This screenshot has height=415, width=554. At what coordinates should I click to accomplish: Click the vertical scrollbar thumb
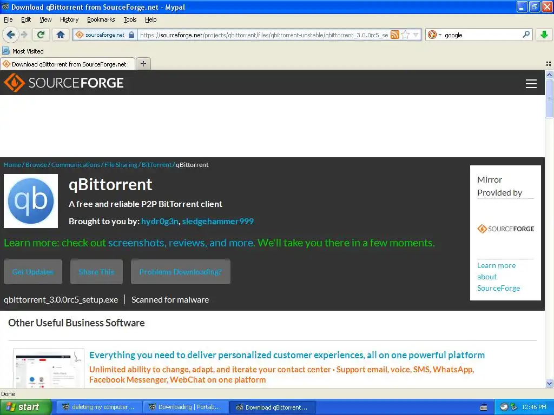pyautogui.click(x=549, y=98)
